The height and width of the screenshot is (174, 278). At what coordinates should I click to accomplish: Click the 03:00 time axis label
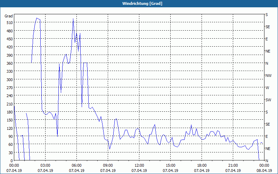pyautogui.click(x=45, y=165)
